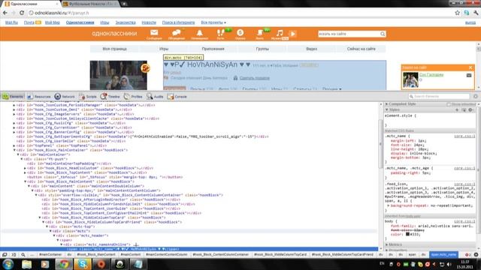Enable the Show inherited checkbox
The width and height of the screenshot is (481, 270).
449,104
